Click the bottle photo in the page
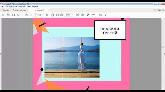 72,57
